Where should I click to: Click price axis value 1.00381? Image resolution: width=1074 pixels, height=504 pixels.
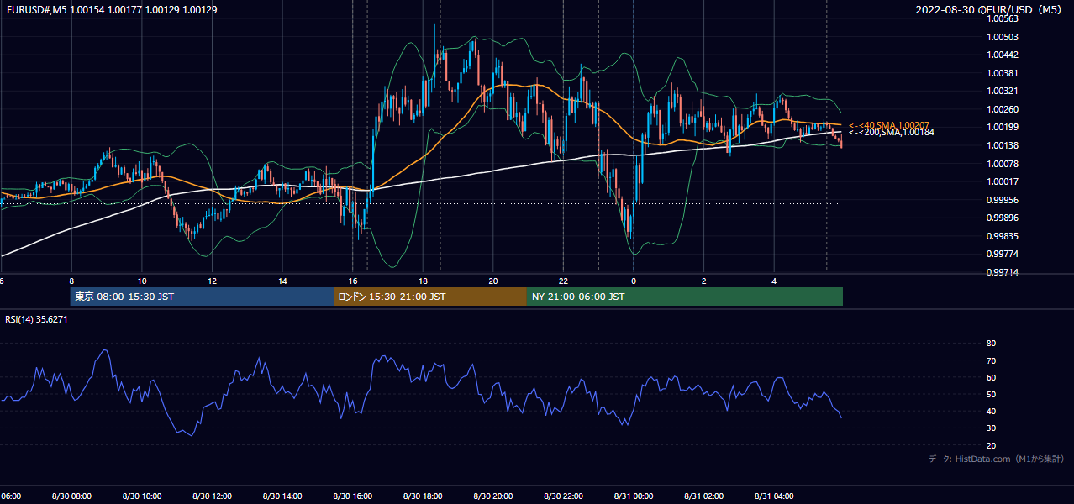coord(1003,73)
